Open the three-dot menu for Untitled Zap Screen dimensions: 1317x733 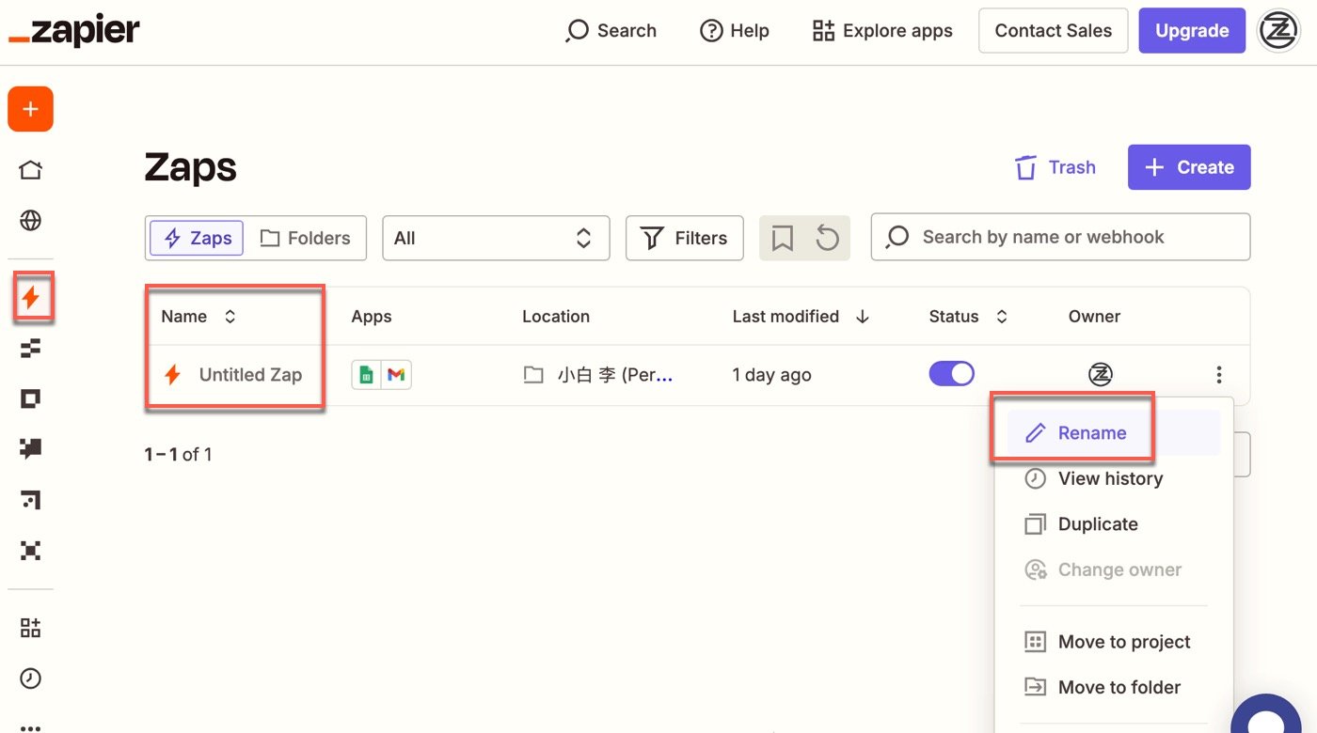(1218, 375)
